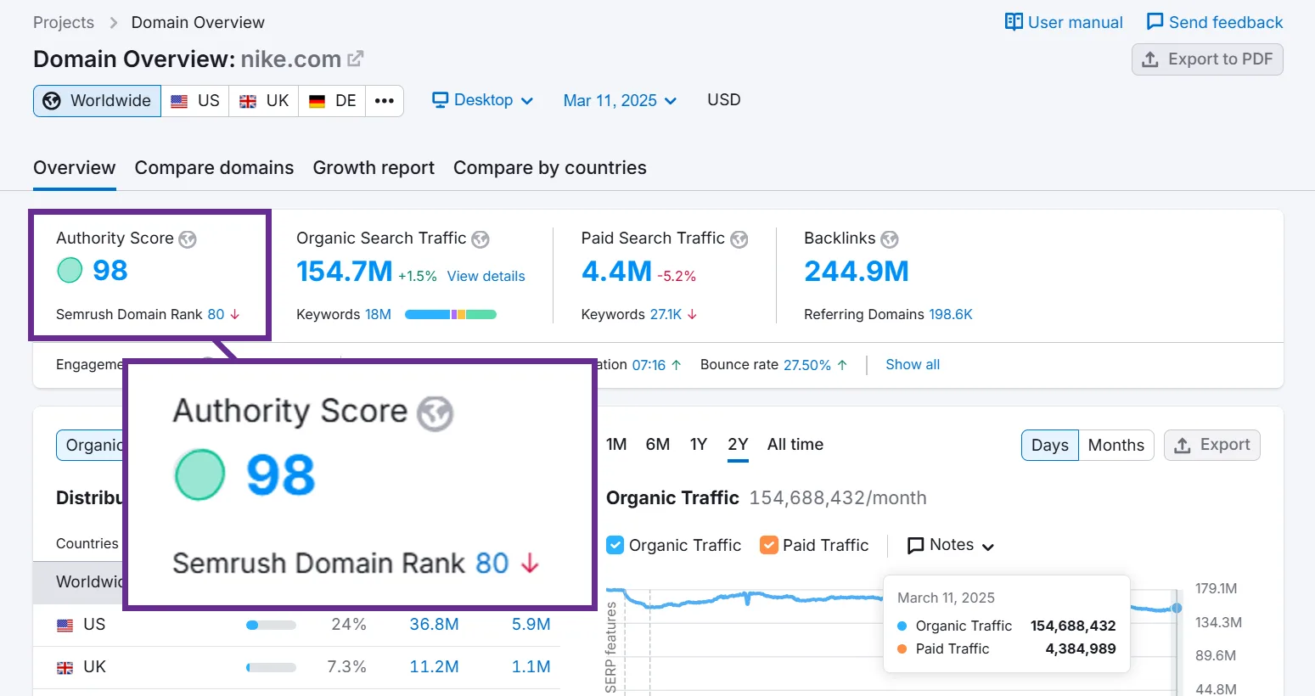
Task: Click the US flag icon in the countries table
Action: pyautogui.click(x=65, y=626)
